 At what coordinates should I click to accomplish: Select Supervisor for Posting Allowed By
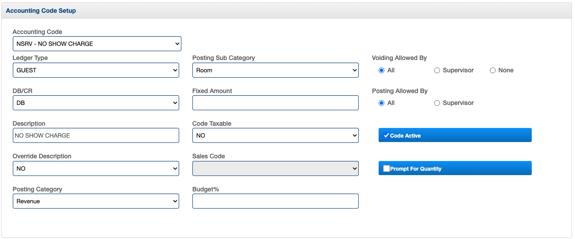pyautogui.click(x=437, y=103)
